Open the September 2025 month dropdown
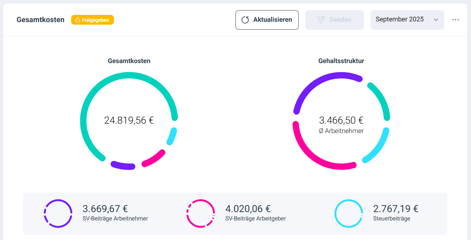 [x=407, y=20]
